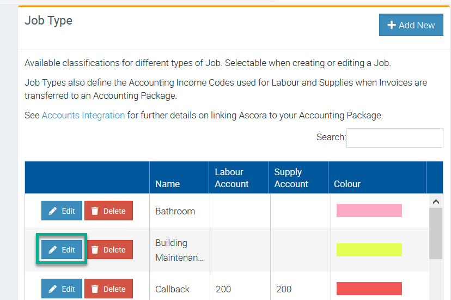
Task: Edit the Bathroom job type
Action: click(x=62, y=211)
